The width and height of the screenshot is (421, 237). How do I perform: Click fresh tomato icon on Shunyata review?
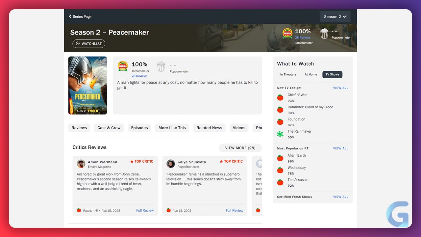168,210
